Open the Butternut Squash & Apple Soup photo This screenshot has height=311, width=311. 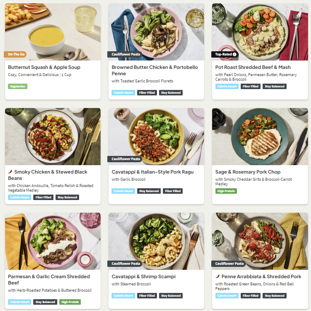pos(53,32)
